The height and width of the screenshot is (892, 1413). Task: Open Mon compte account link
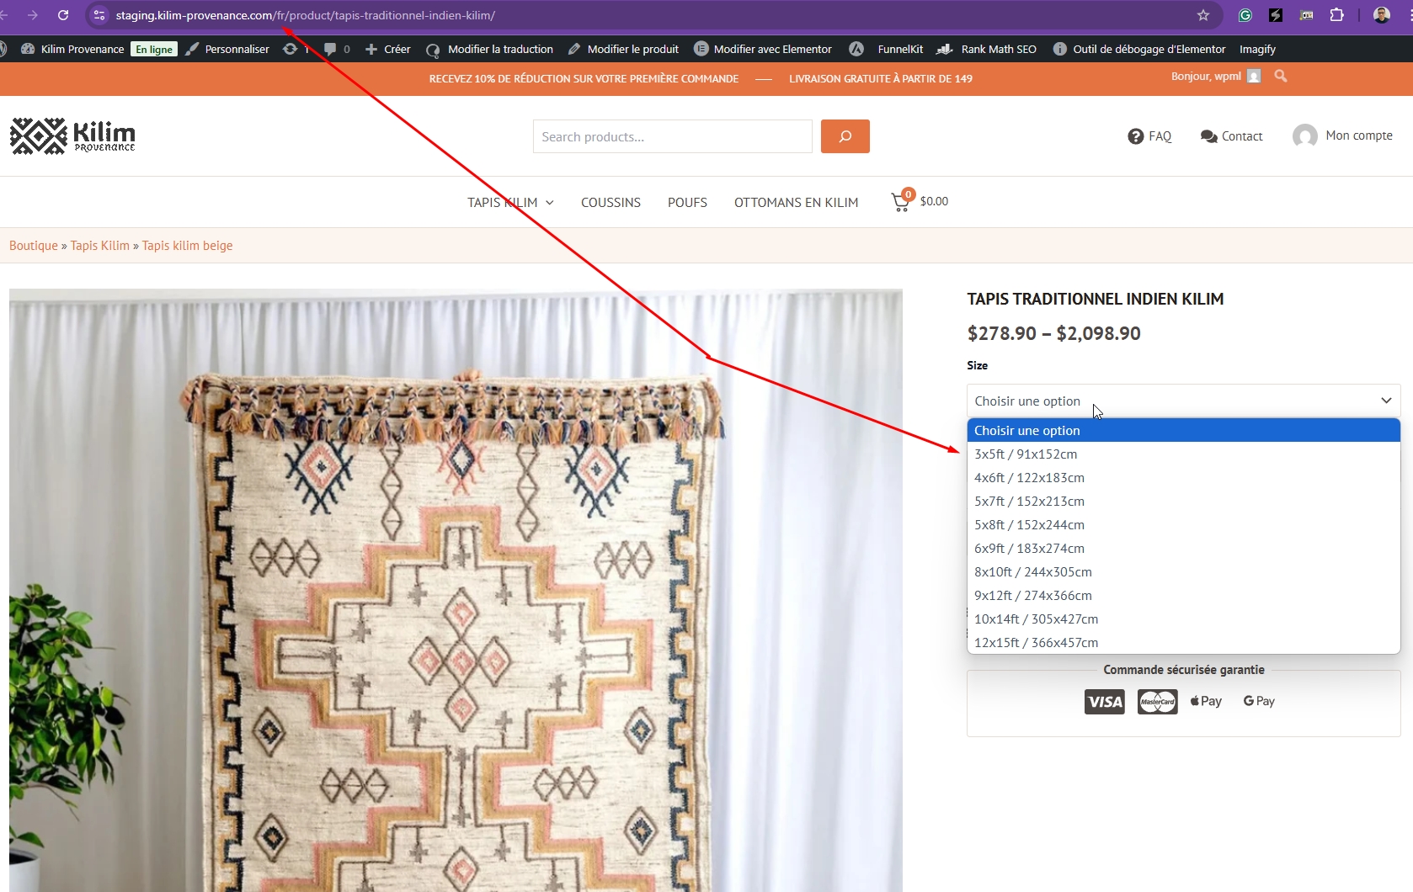pyautogui.click(x=1342, y=135)
